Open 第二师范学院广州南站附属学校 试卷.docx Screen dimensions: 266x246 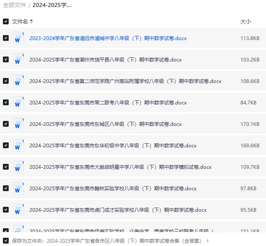click(125, 81)
